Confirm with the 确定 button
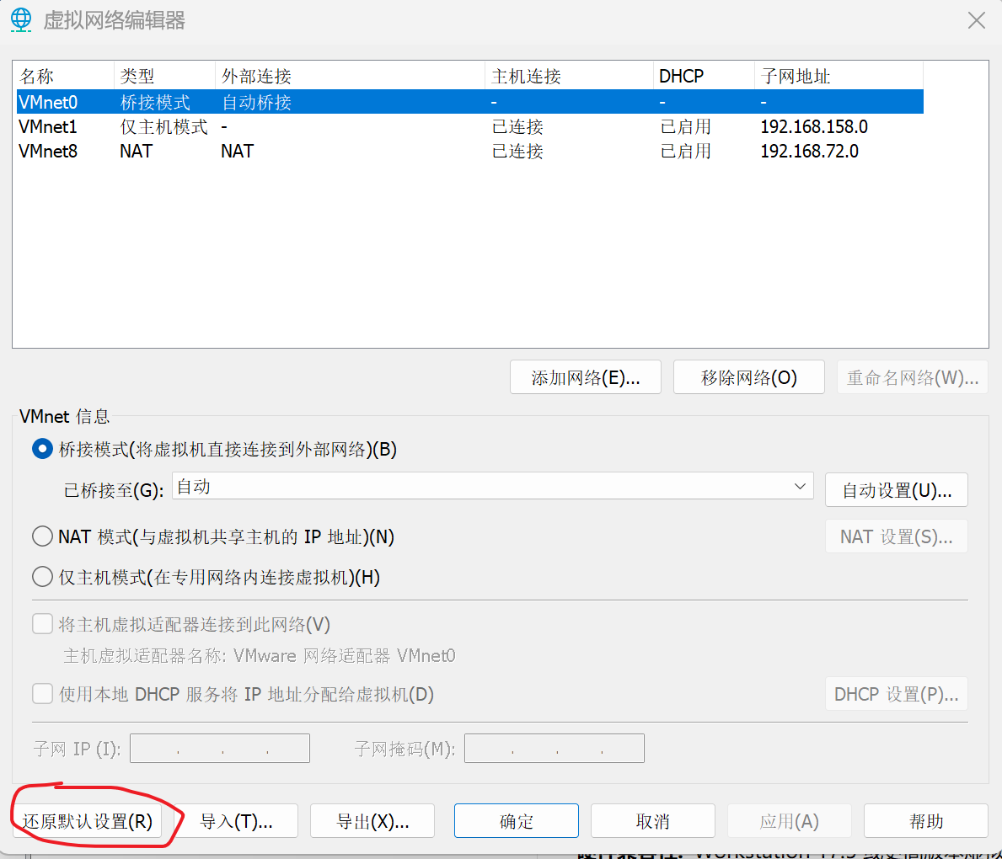Viewport: 1002px width, 859px height. click(x=517, y=820)
